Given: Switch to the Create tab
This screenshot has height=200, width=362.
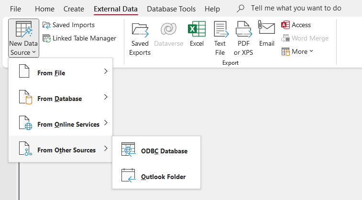Looking at the screenshot, I should [x=74, y=9].
